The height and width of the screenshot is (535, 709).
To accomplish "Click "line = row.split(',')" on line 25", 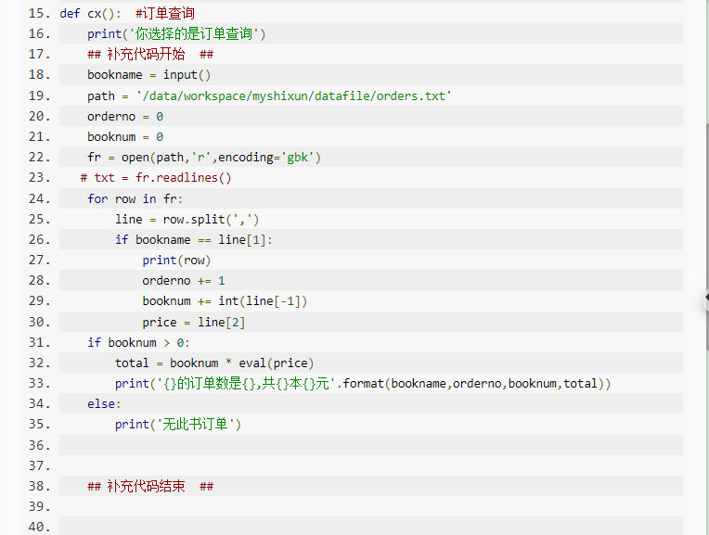I will 187,219.
